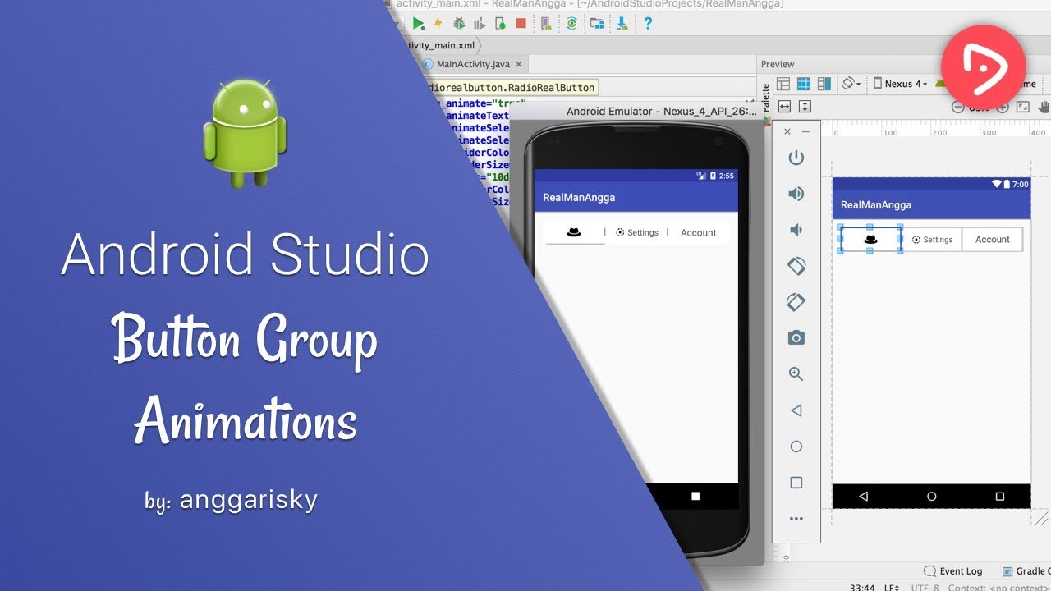Screen dimensions: 1051x591
Task: Close the emulator sidebar with X
Action: click(787, 131)
